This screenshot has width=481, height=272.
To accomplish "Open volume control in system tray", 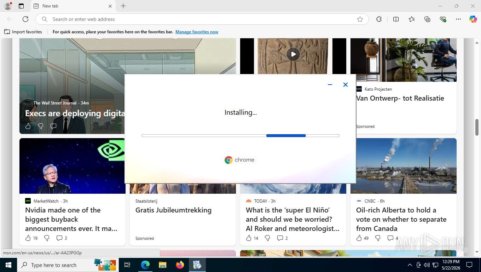I will tap(427, 265).
